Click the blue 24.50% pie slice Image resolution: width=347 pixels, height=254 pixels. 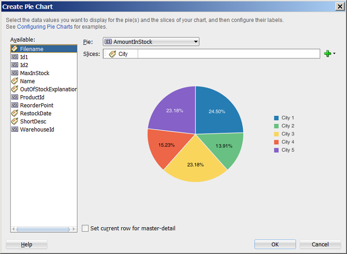[217, 111]
